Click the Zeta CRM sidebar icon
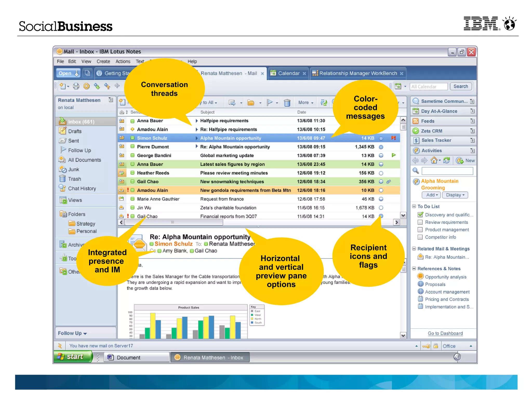532x398 pixels. pyautogui.click(x=416, y=131)
